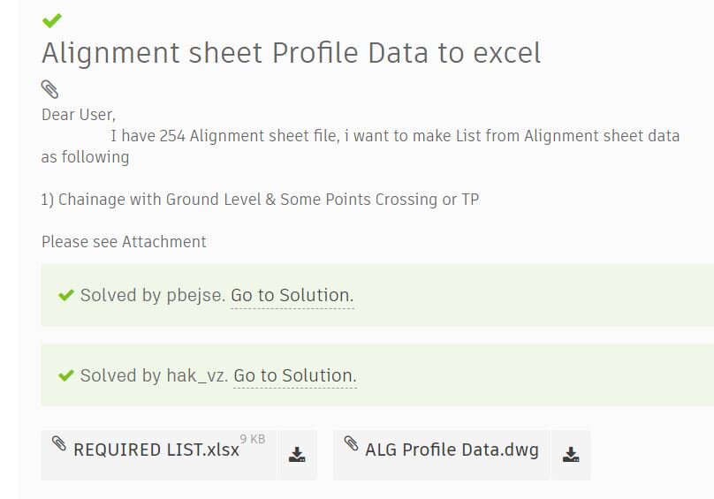Click the username pbejse in the solved banner
The image size is (714, 499).
pyautogui.click(x=196, y=295)
